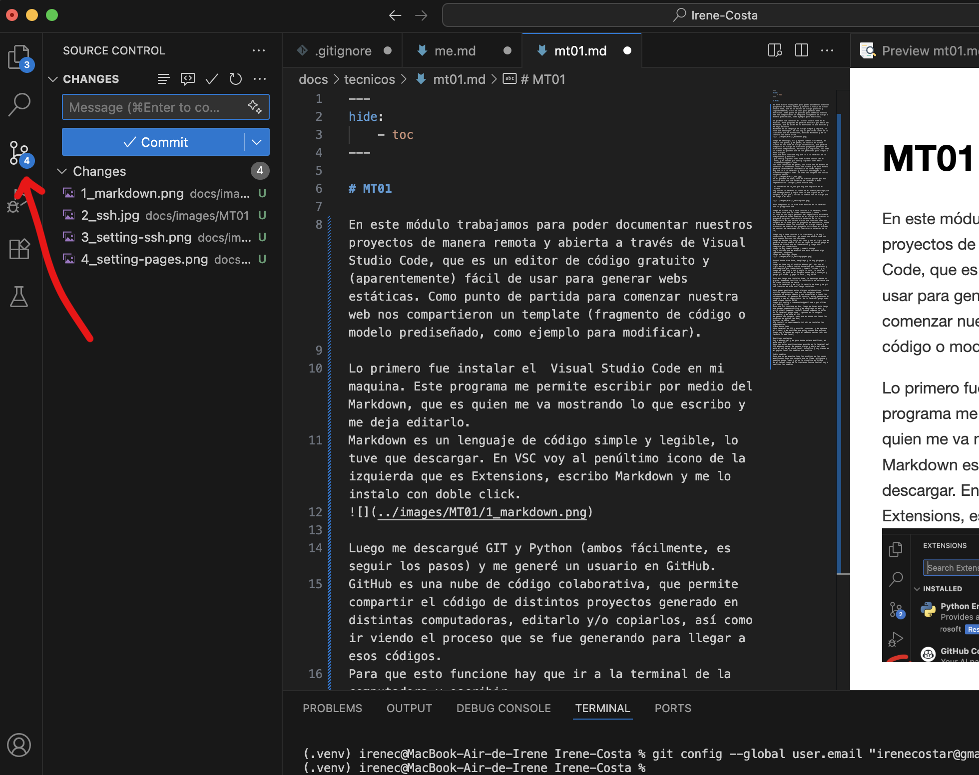Click the Changes count badge showing 4

pos(260,171)
